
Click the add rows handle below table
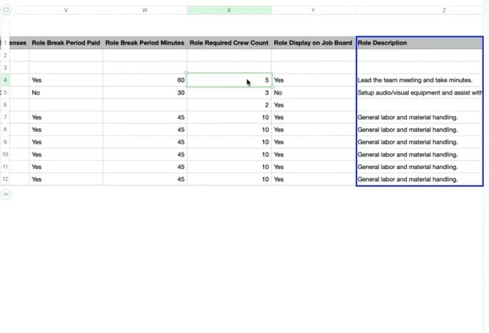(x=6, y=195)
